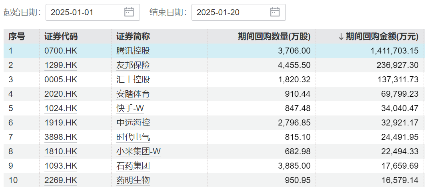The image size is (425, 187).
Task: Open stock code 1093.HK
Action: [x=61, y=166]
